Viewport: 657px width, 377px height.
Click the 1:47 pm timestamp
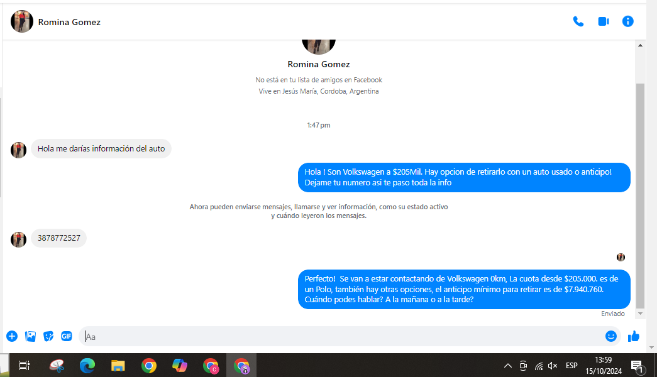coord(319,125)
